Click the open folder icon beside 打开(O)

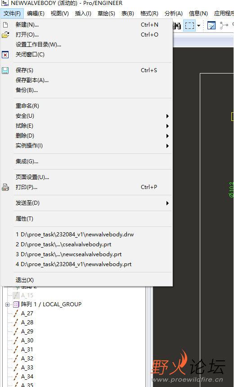click(x=5, y=35)
